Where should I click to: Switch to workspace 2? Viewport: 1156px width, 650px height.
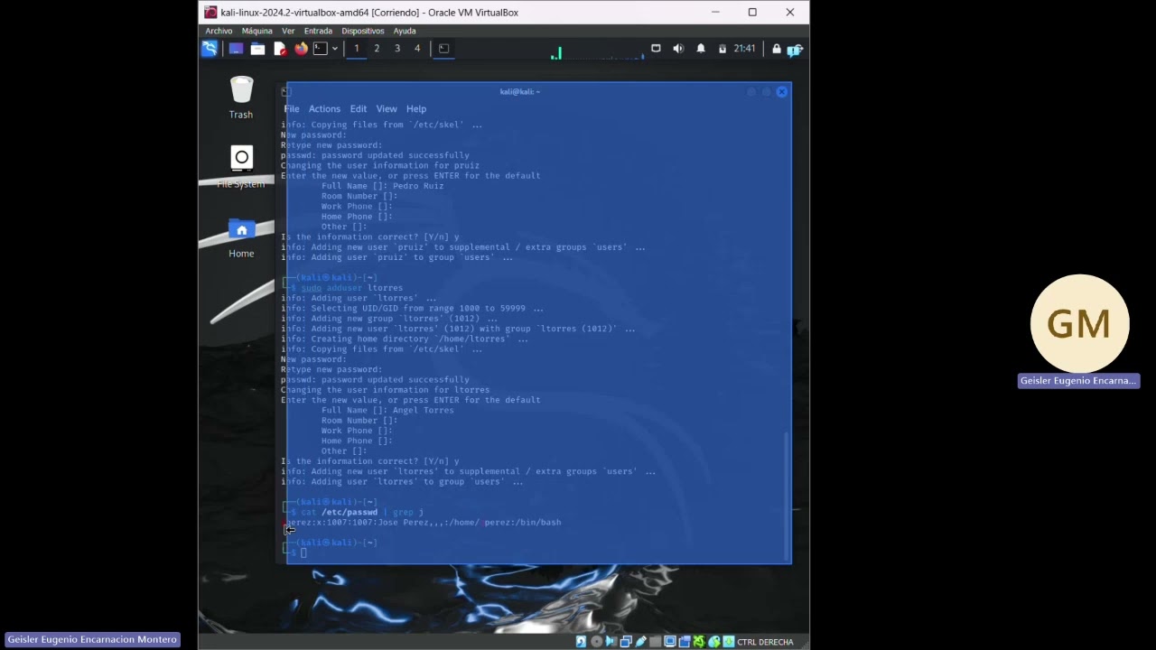(x=377, y=49)
